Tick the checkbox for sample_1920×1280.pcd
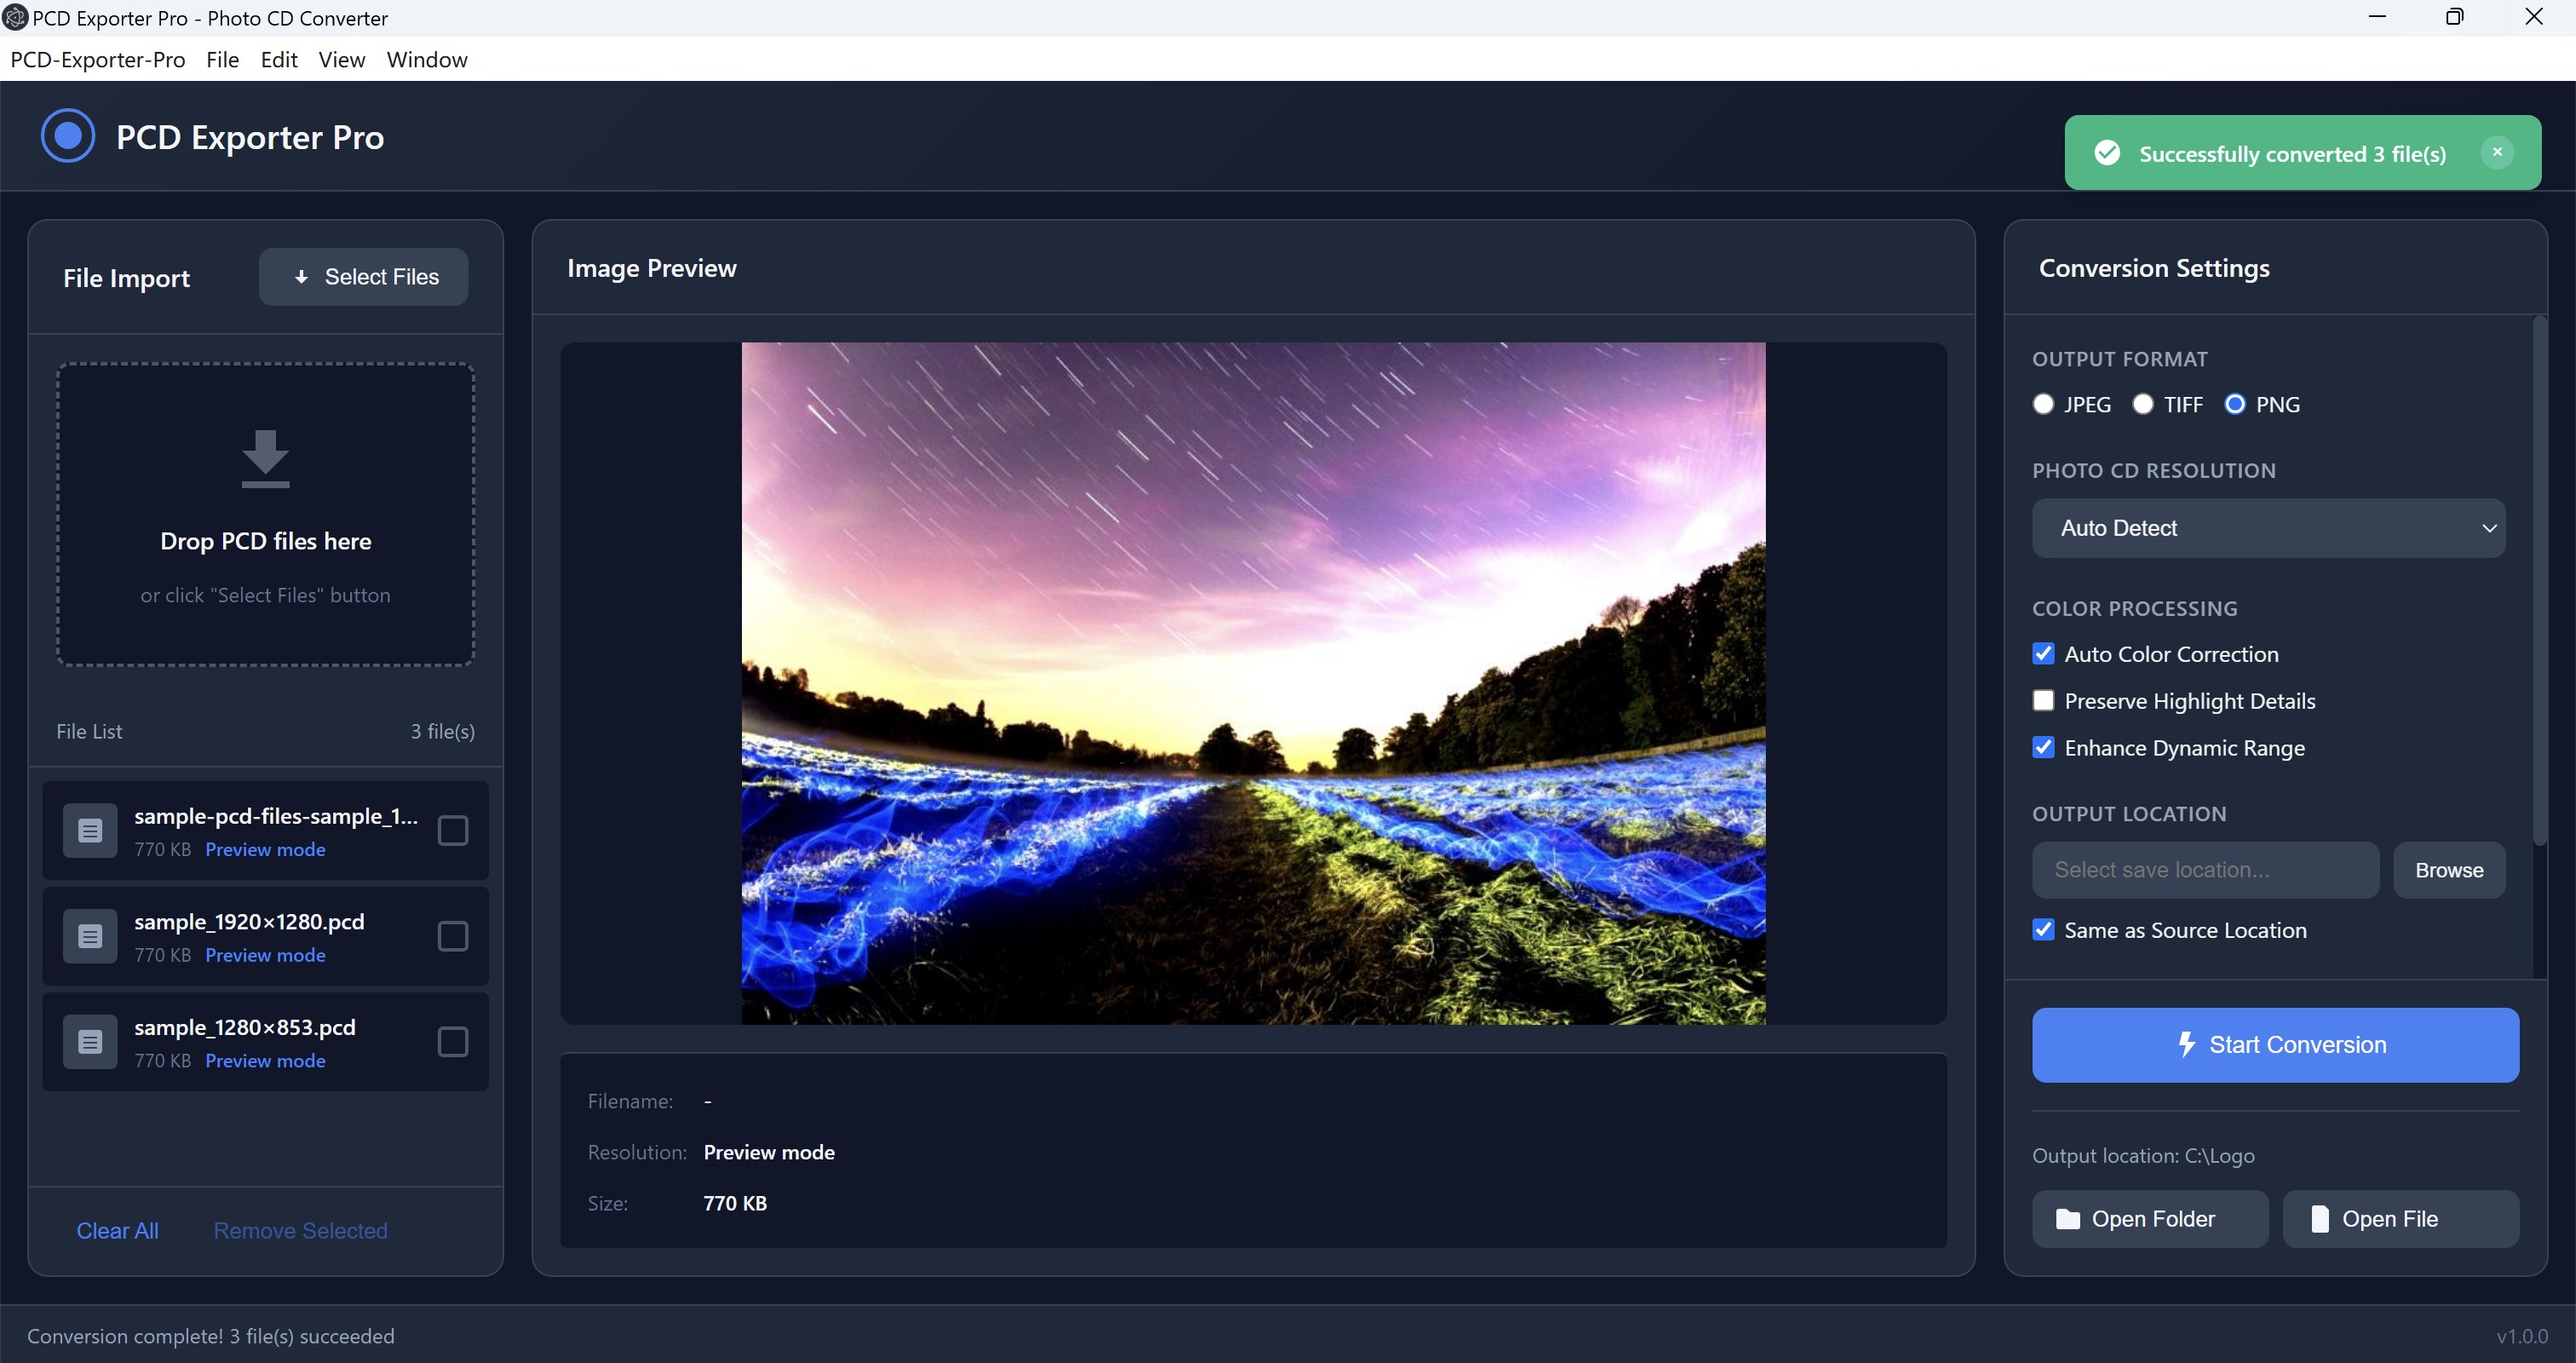The height and width of the screenshot is (1363, 2576). tap(453, 936)
